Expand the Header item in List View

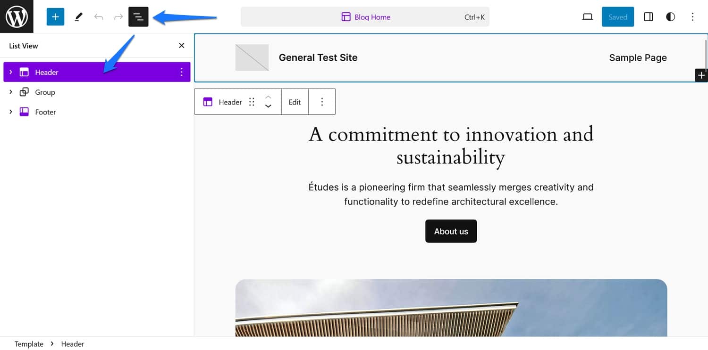click(x=11, y=72)
